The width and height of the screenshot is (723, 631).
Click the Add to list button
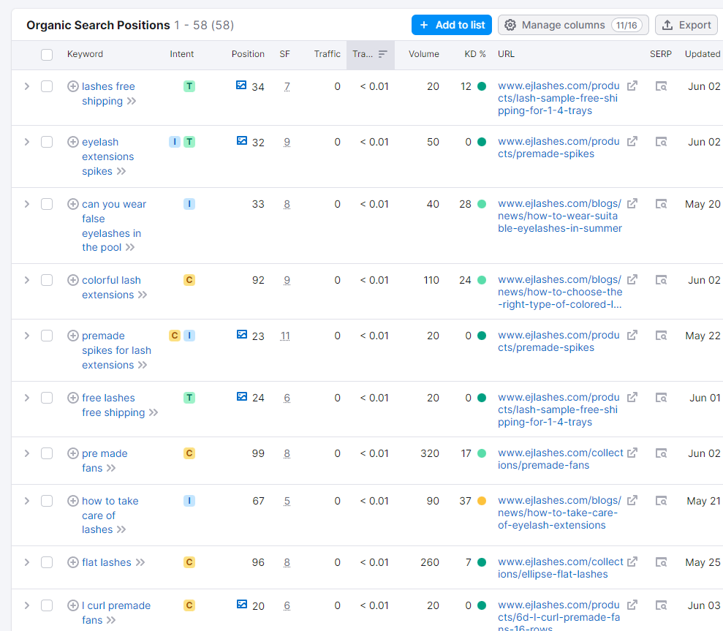point(451,25)
